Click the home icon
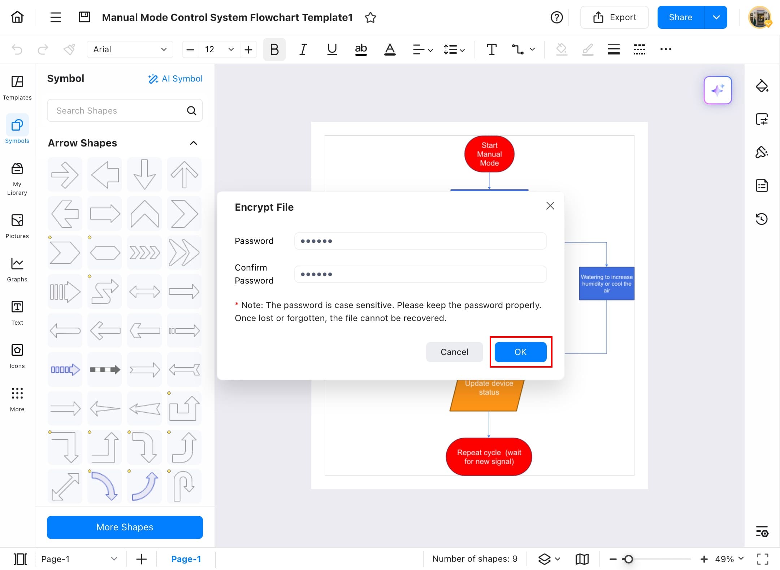780x570 pixels. pyautogui.click(x=17, y=17)
